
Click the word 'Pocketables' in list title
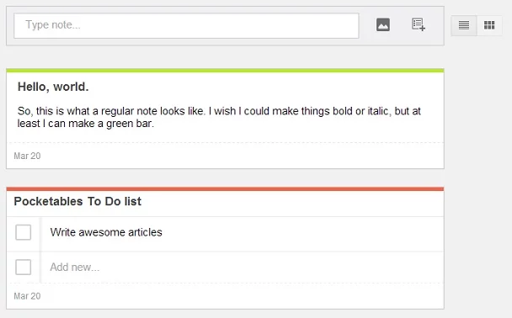(48, 201)
